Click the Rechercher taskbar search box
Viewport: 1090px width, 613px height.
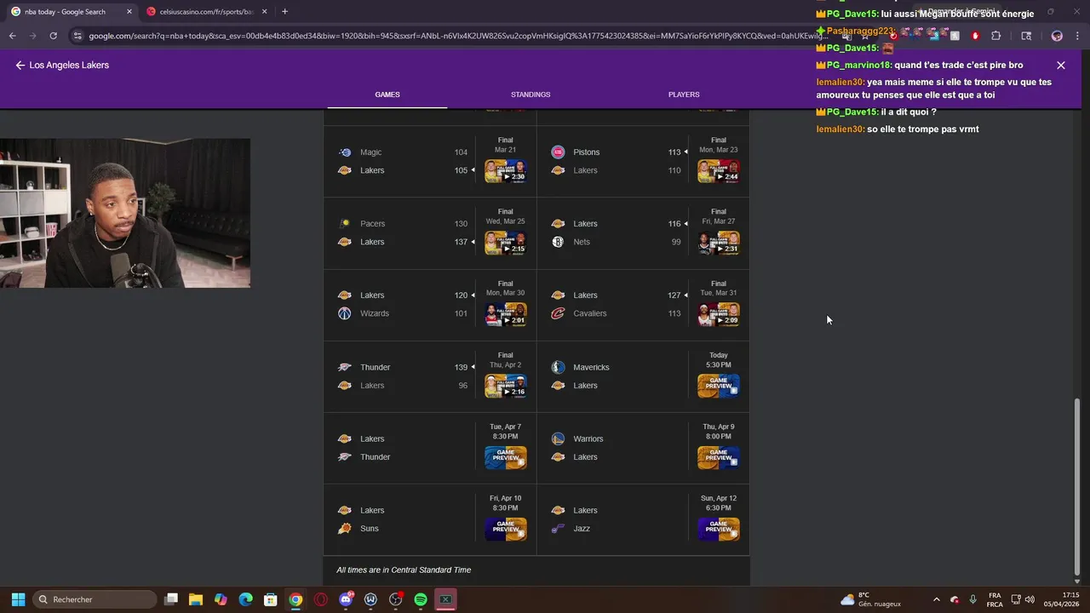coord(95,599)
